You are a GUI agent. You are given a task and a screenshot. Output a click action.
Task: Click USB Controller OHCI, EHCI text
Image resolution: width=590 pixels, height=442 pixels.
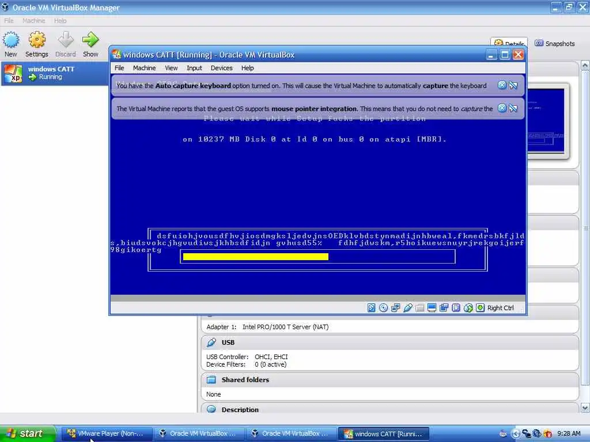click(247, 357)
